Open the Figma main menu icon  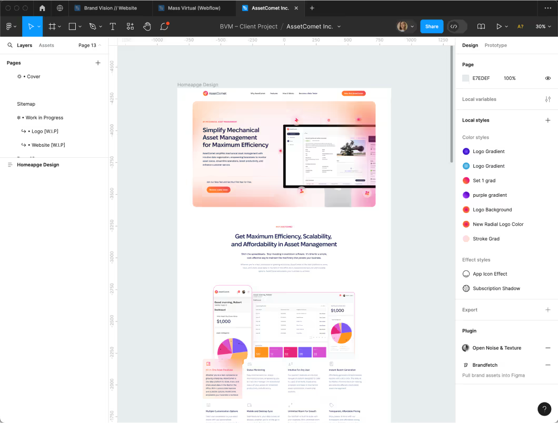pyautogui.click(x=11, y=26)
